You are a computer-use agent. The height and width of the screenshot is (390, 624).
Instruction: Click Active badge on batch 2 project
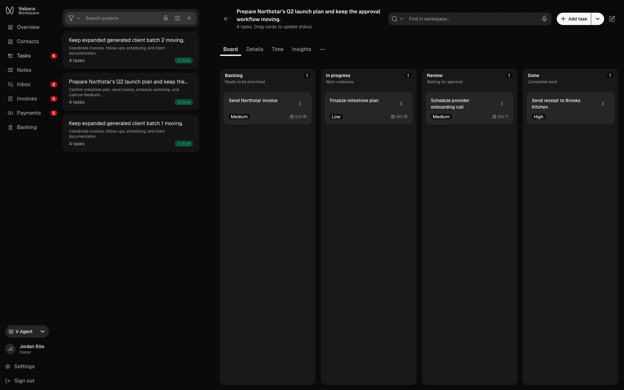coord(184,60)
